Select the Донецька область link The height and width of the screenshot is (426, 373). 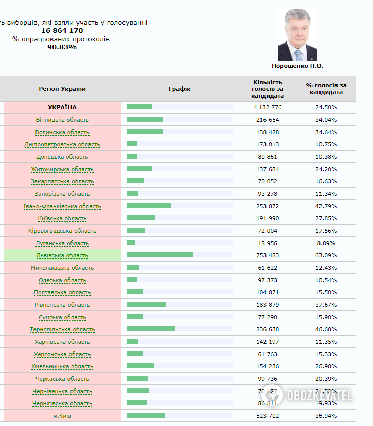(x=62, y=157)
